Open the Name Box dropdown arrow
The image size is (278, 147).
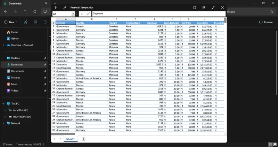73,14
